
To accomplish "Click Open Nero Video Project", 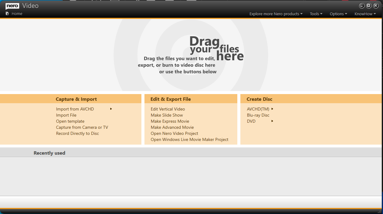I will (x=174, y=133).
